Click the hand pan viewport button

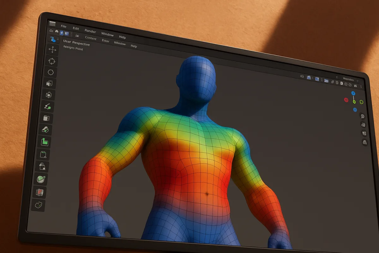(x=363, y=125)
